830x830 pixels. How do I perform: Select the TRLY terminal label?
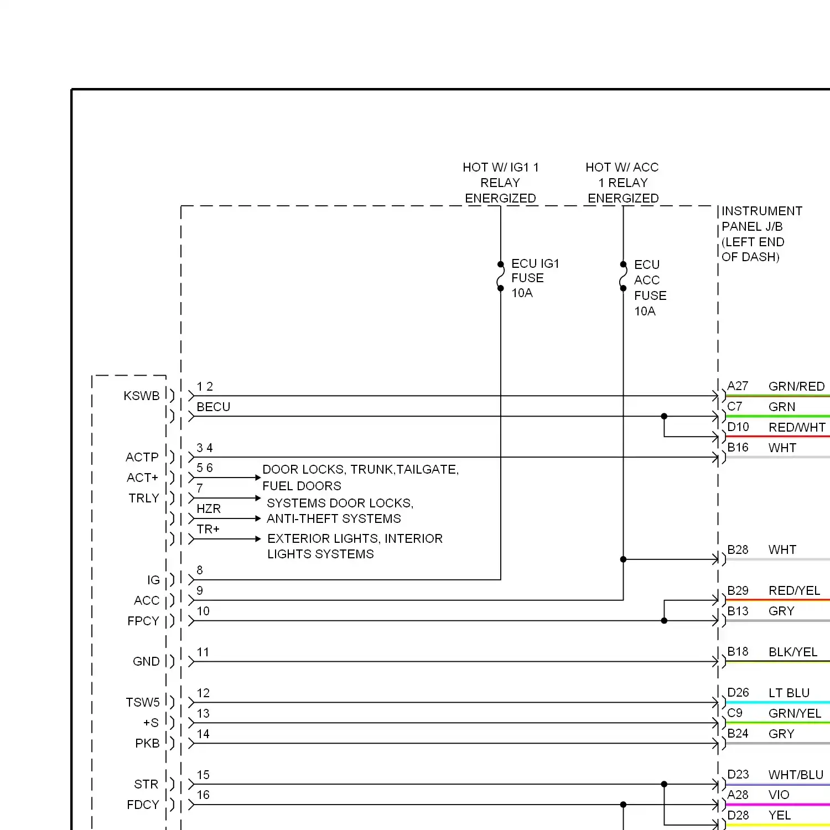144,498
